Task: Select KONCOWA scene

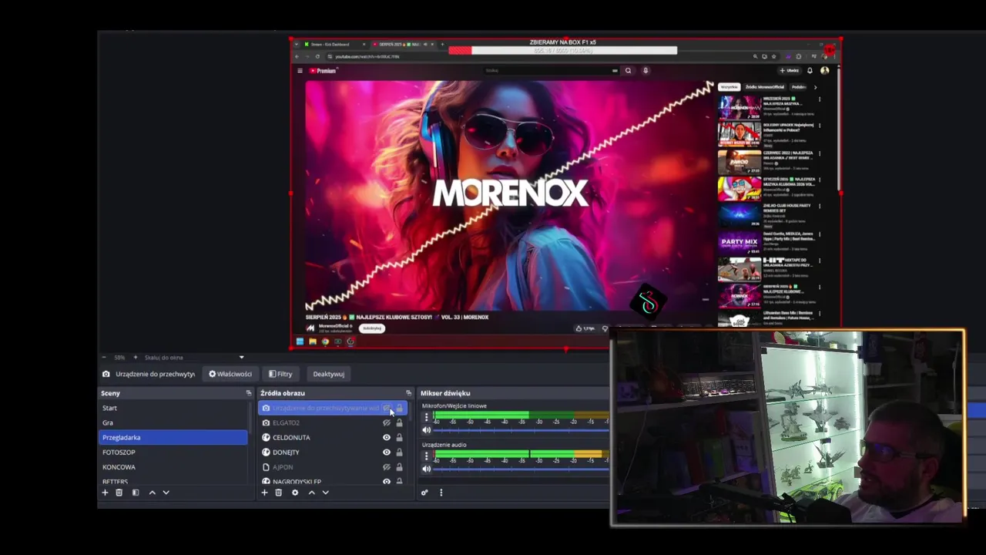Action: point(173,466)
